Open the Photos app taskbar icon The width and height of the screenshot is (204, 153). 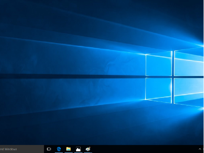pyautogui.click(x=78, y=149)
